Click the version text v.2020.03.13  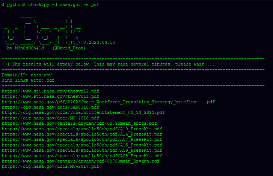pos(99,43)
